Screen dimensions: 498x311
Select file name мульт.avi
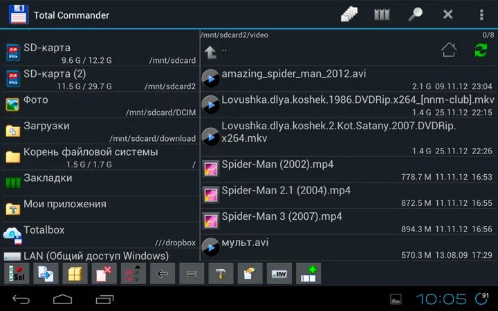pos(245,243)
